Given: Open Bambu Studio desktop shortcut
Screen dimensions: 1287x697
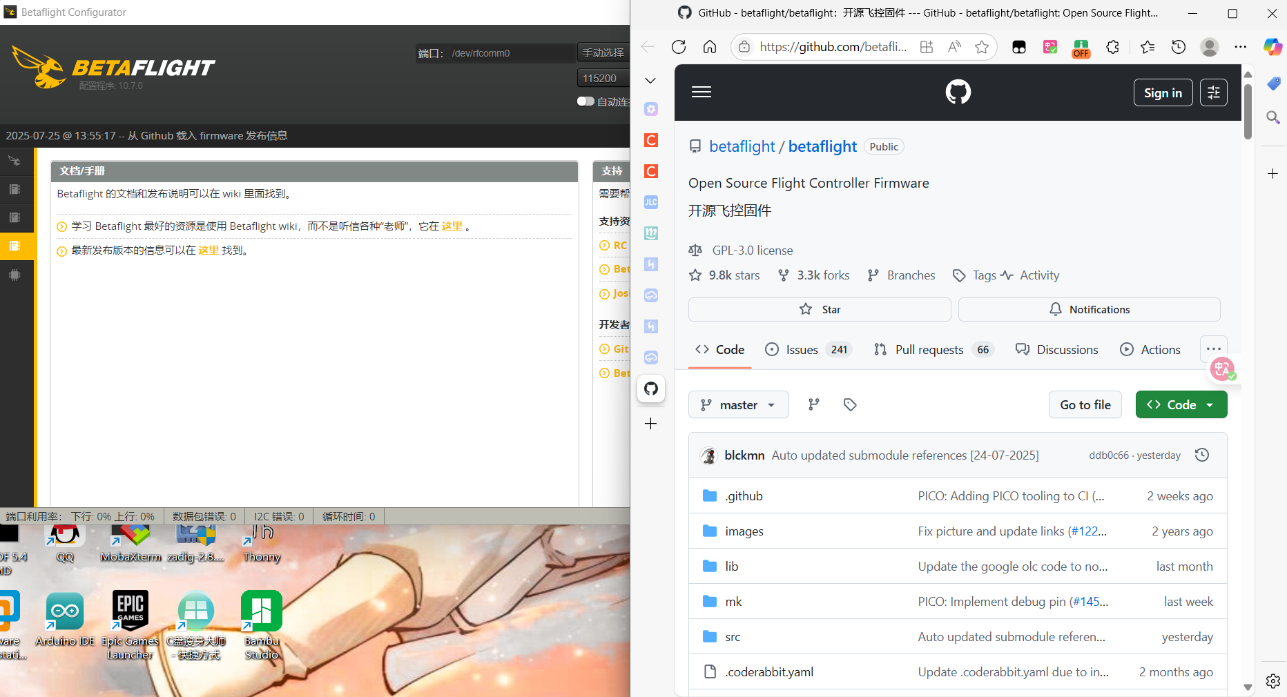Looking at the screenshot, I should click(262, 625).
